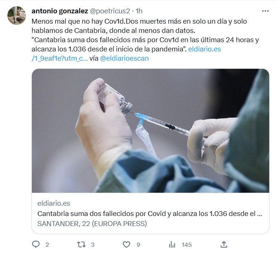Retweet this post using the arrows icon

(x=81, y=244)
